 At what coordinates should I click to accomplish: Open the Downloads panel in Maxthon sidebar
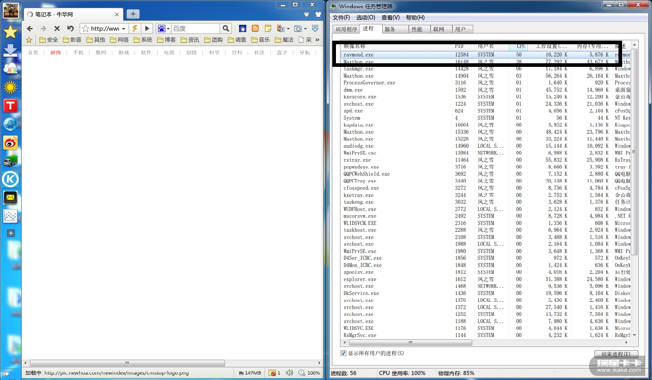10,50
